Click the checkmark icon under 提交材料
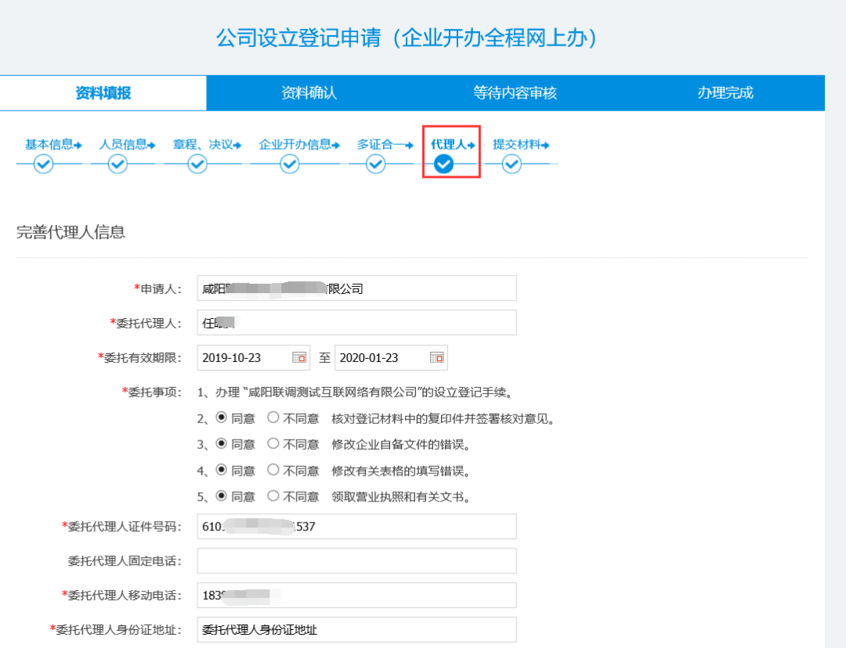Image resolution: width=846 pixels, height=648 pixels. point(512,164)
